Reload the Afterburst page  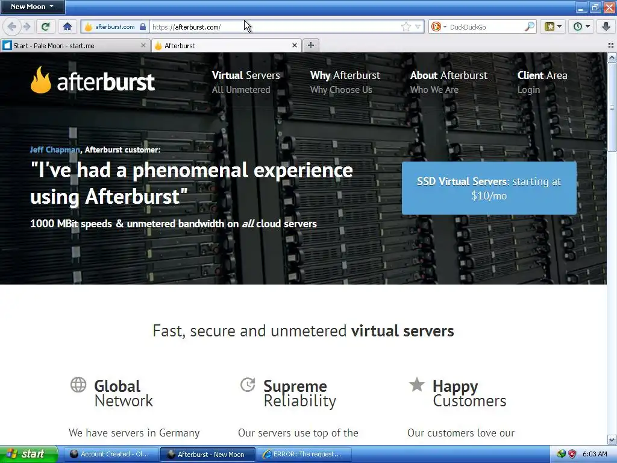click(x=45, y=27)
